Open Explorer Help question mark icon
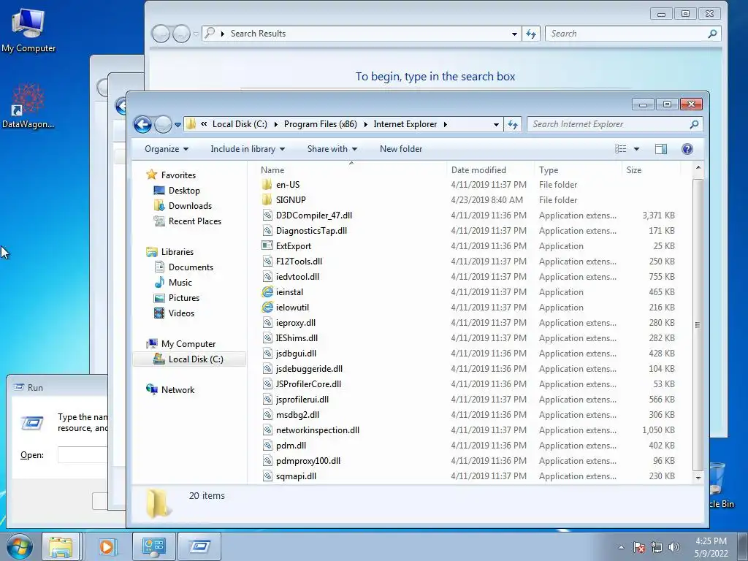Screen dimensions: 748x561 tap(687, 149)
